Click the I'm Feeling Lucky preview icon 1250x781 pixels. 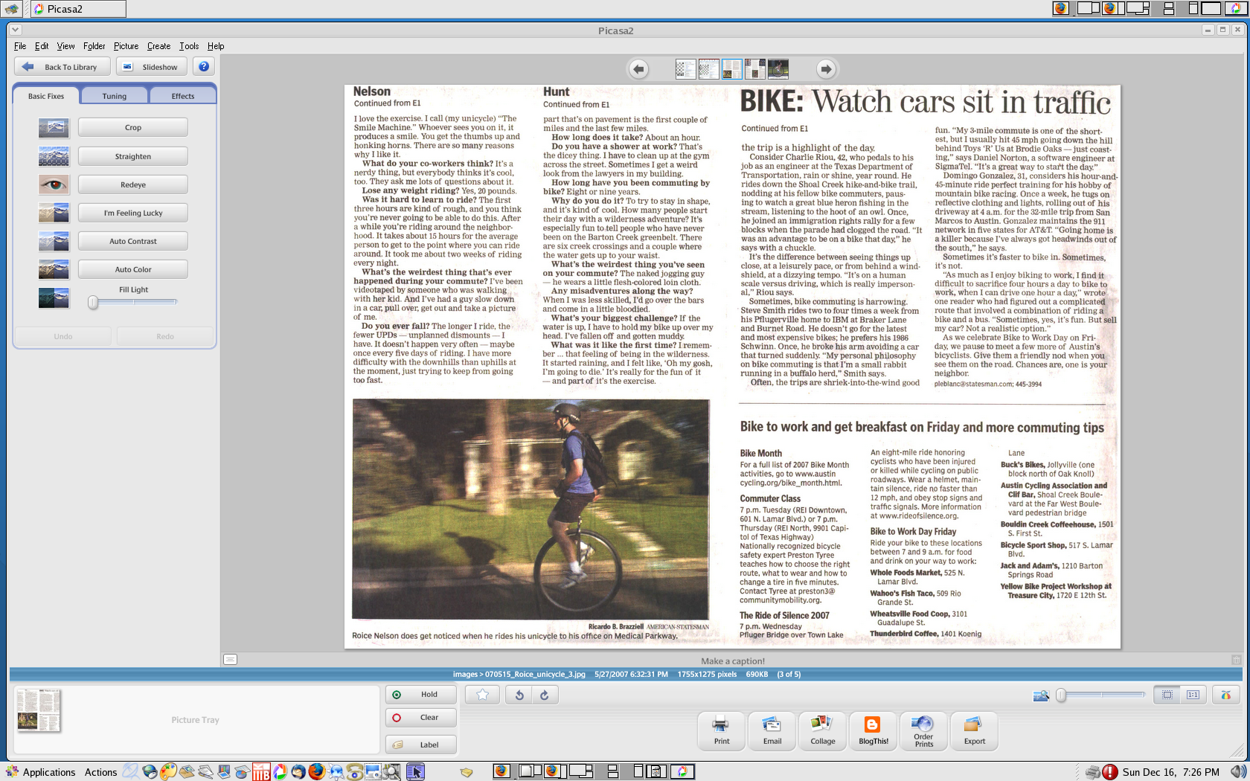(x=54, y=213)
